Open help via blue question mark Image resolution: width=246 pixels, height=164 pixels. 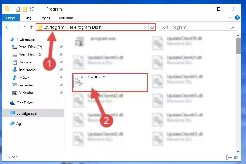coord(237,18)
